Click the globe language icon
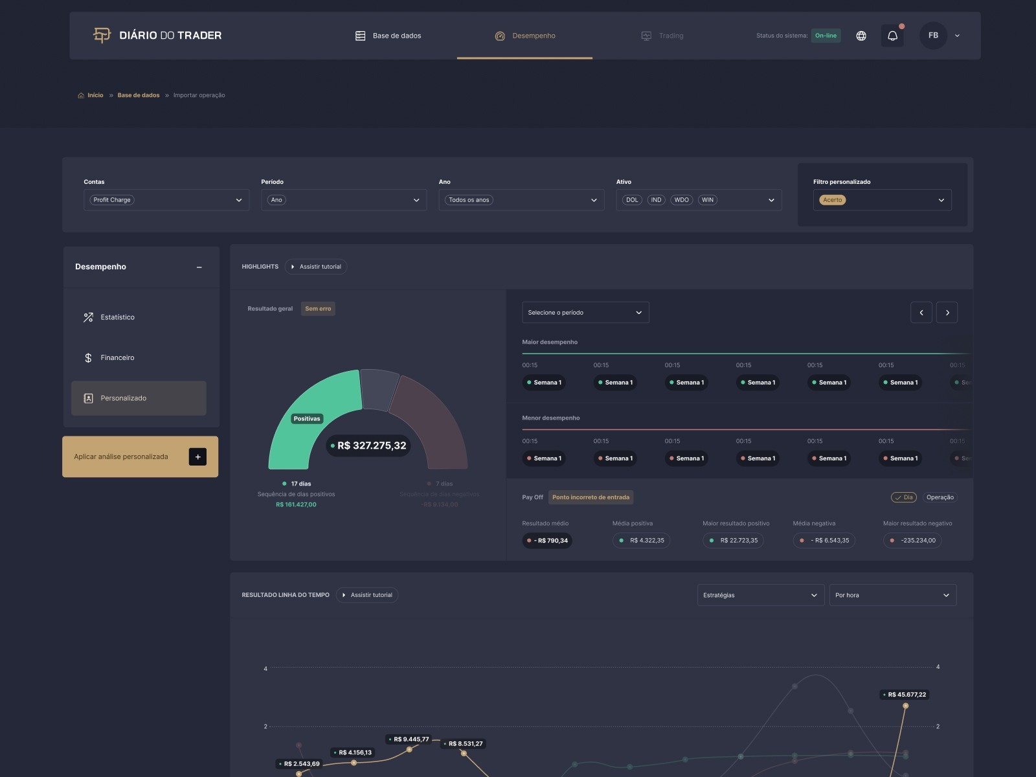This screenshot has width=1036, height=777. pos(861,36)
